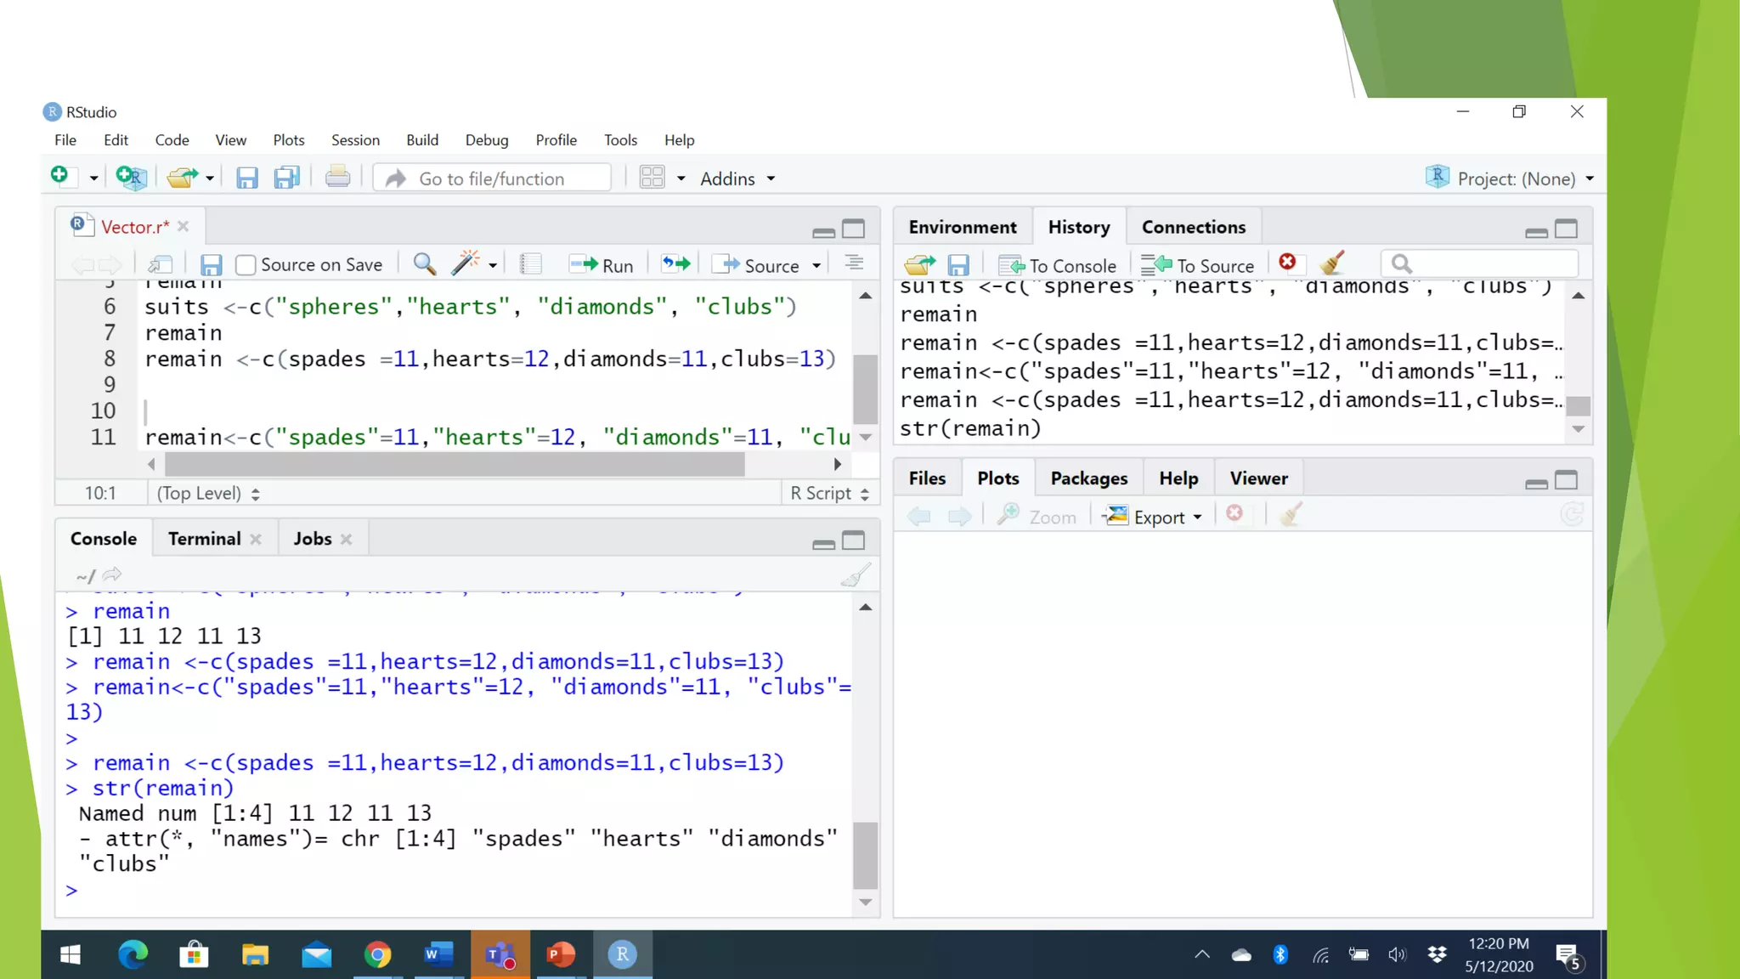This screenshot has width=1740, height=979.
Task: Click the workspace panes grid icon
Action: click(652, 177)
